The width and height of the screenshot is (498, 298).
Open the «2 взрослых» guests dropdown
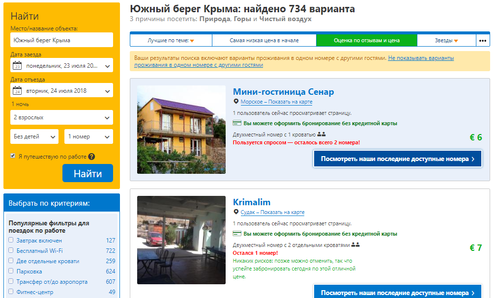[x=61, y=117]
